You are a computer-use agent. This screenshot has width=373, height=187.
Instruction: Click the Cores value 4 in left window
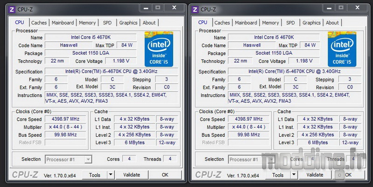click(x=129, y=159)
